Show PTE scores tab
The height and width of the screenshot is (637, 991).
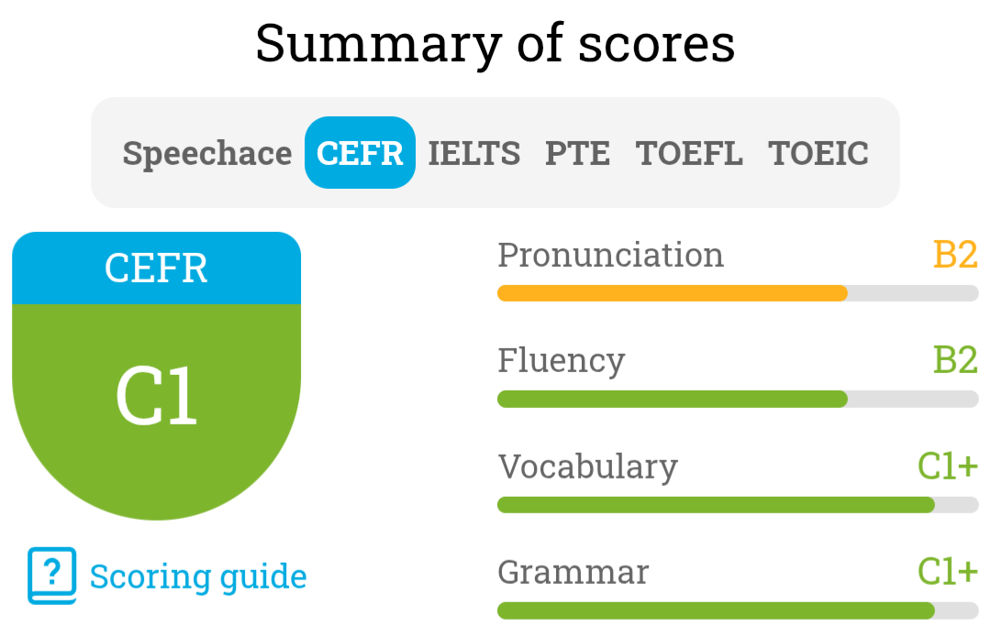coord(577,153)
